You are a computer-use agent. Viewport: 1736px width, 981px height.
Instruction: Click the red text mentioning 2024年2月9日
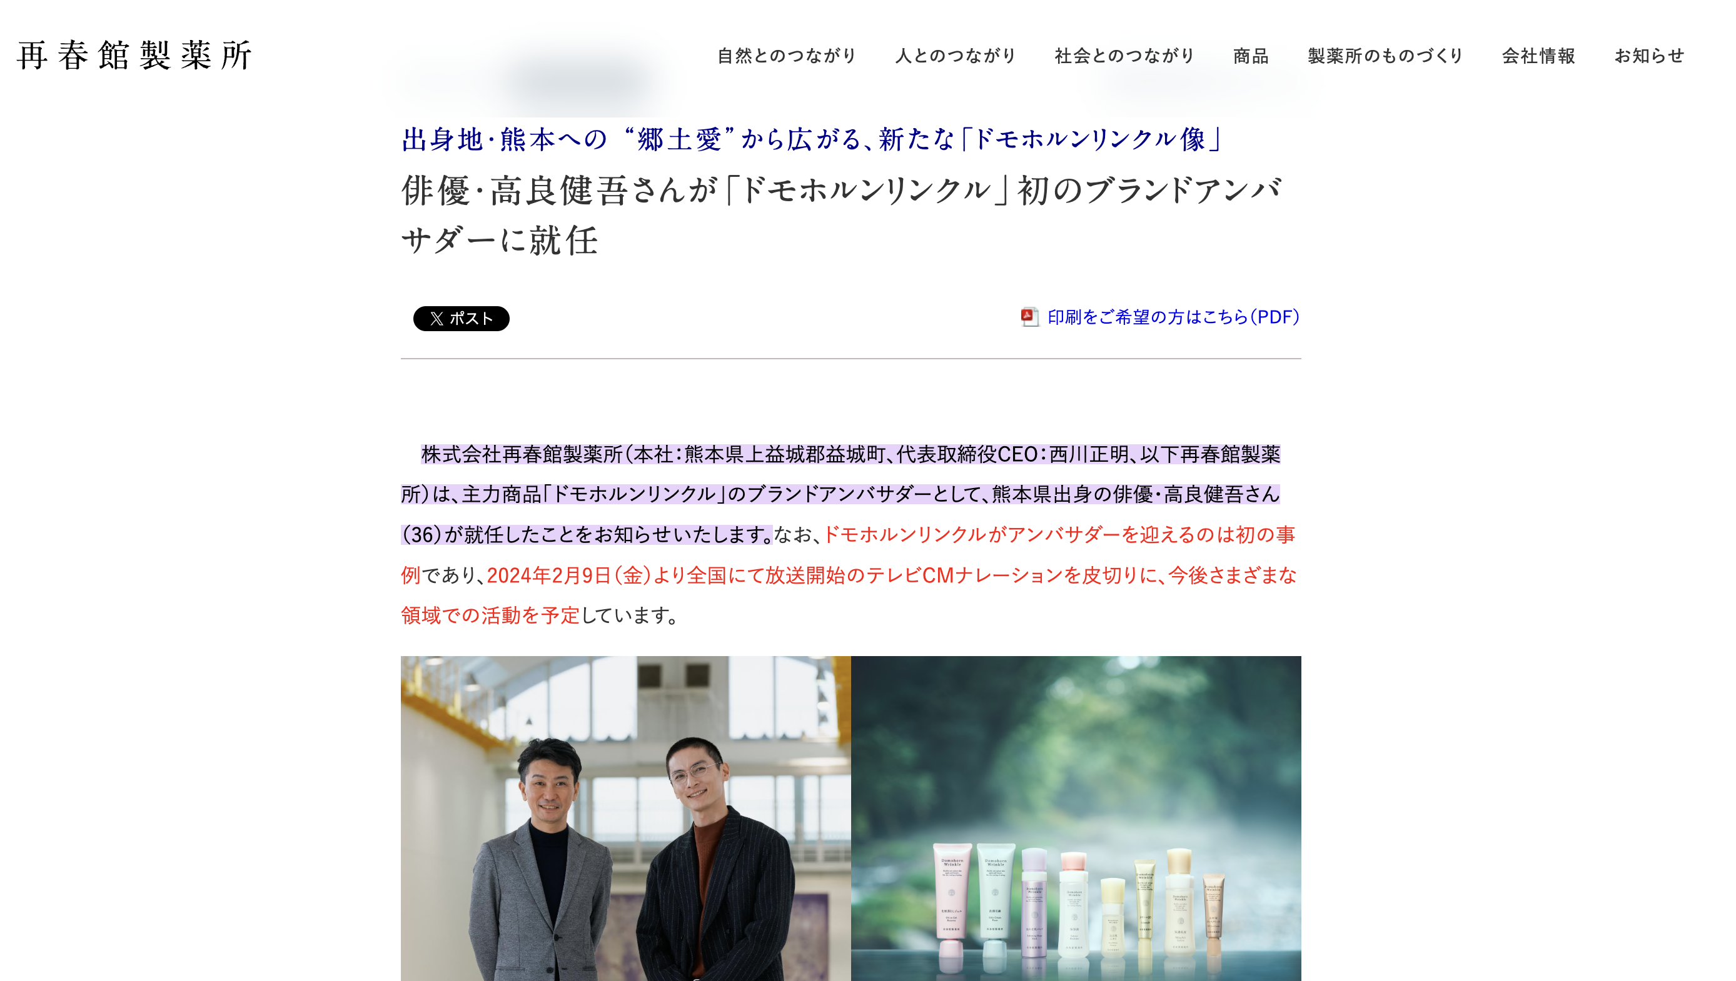(x=891, y=575)
